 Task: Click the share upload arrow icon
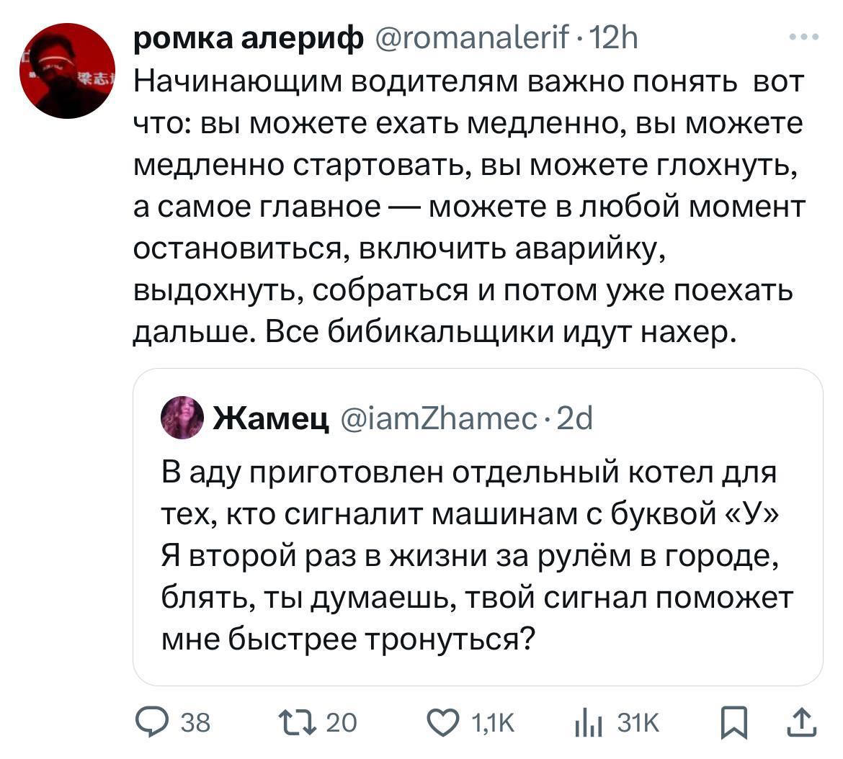[x=801, y=722]
